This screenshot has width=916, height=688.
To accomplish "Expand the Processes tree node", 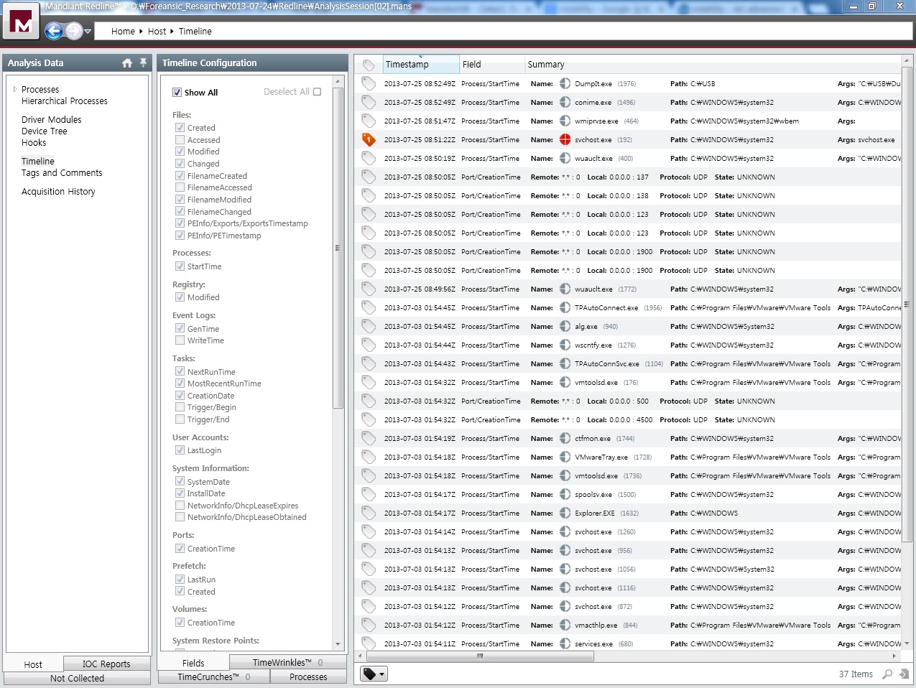I will pos(15,89).
